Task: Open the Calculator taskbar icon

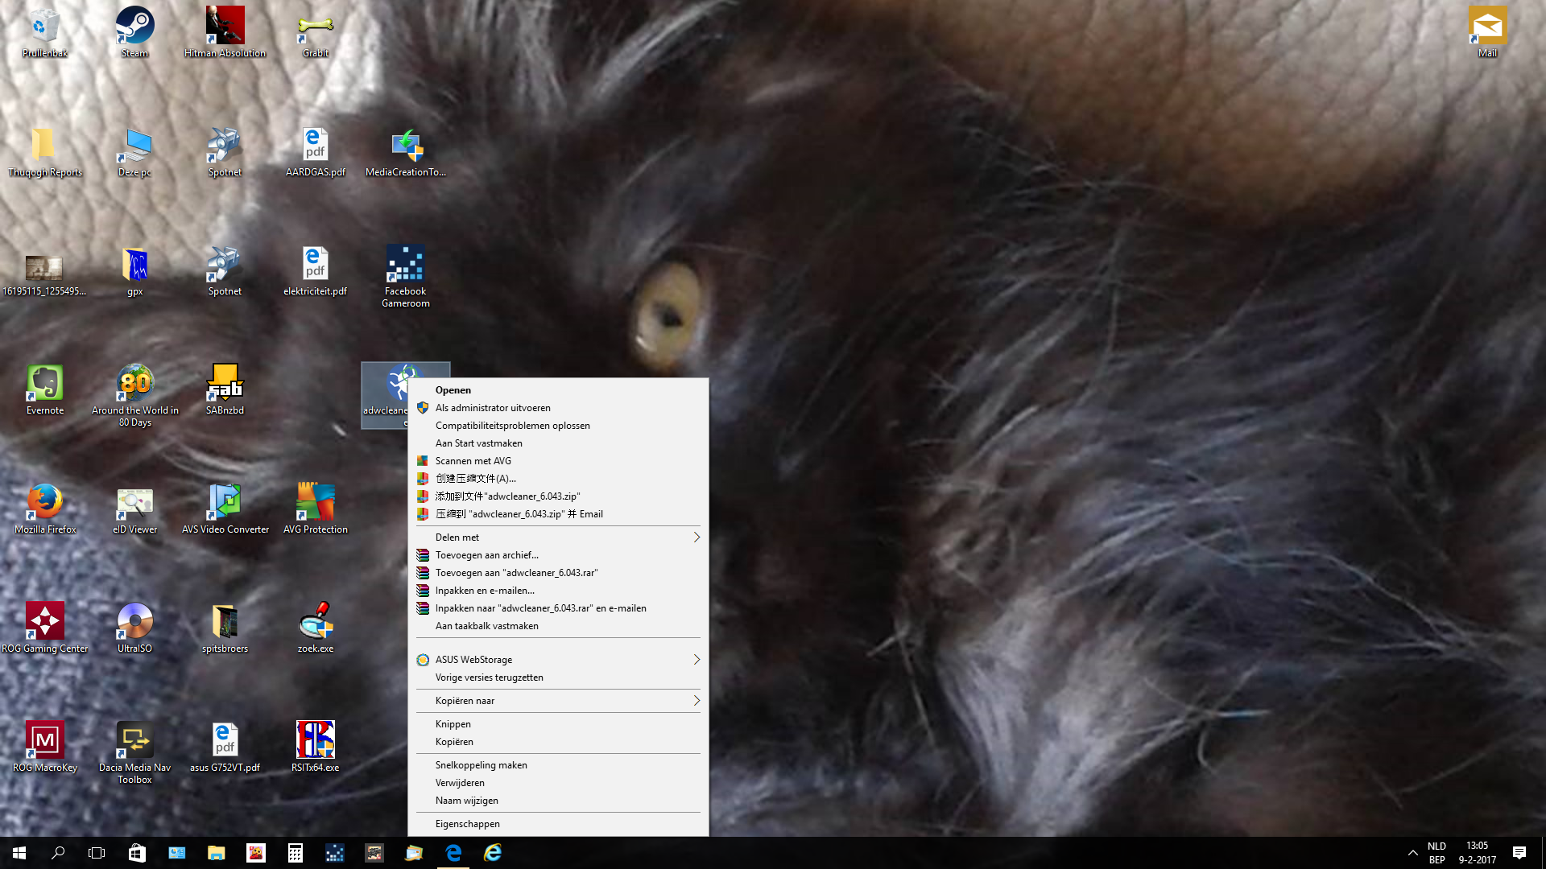Action: (x=296, y=853)
